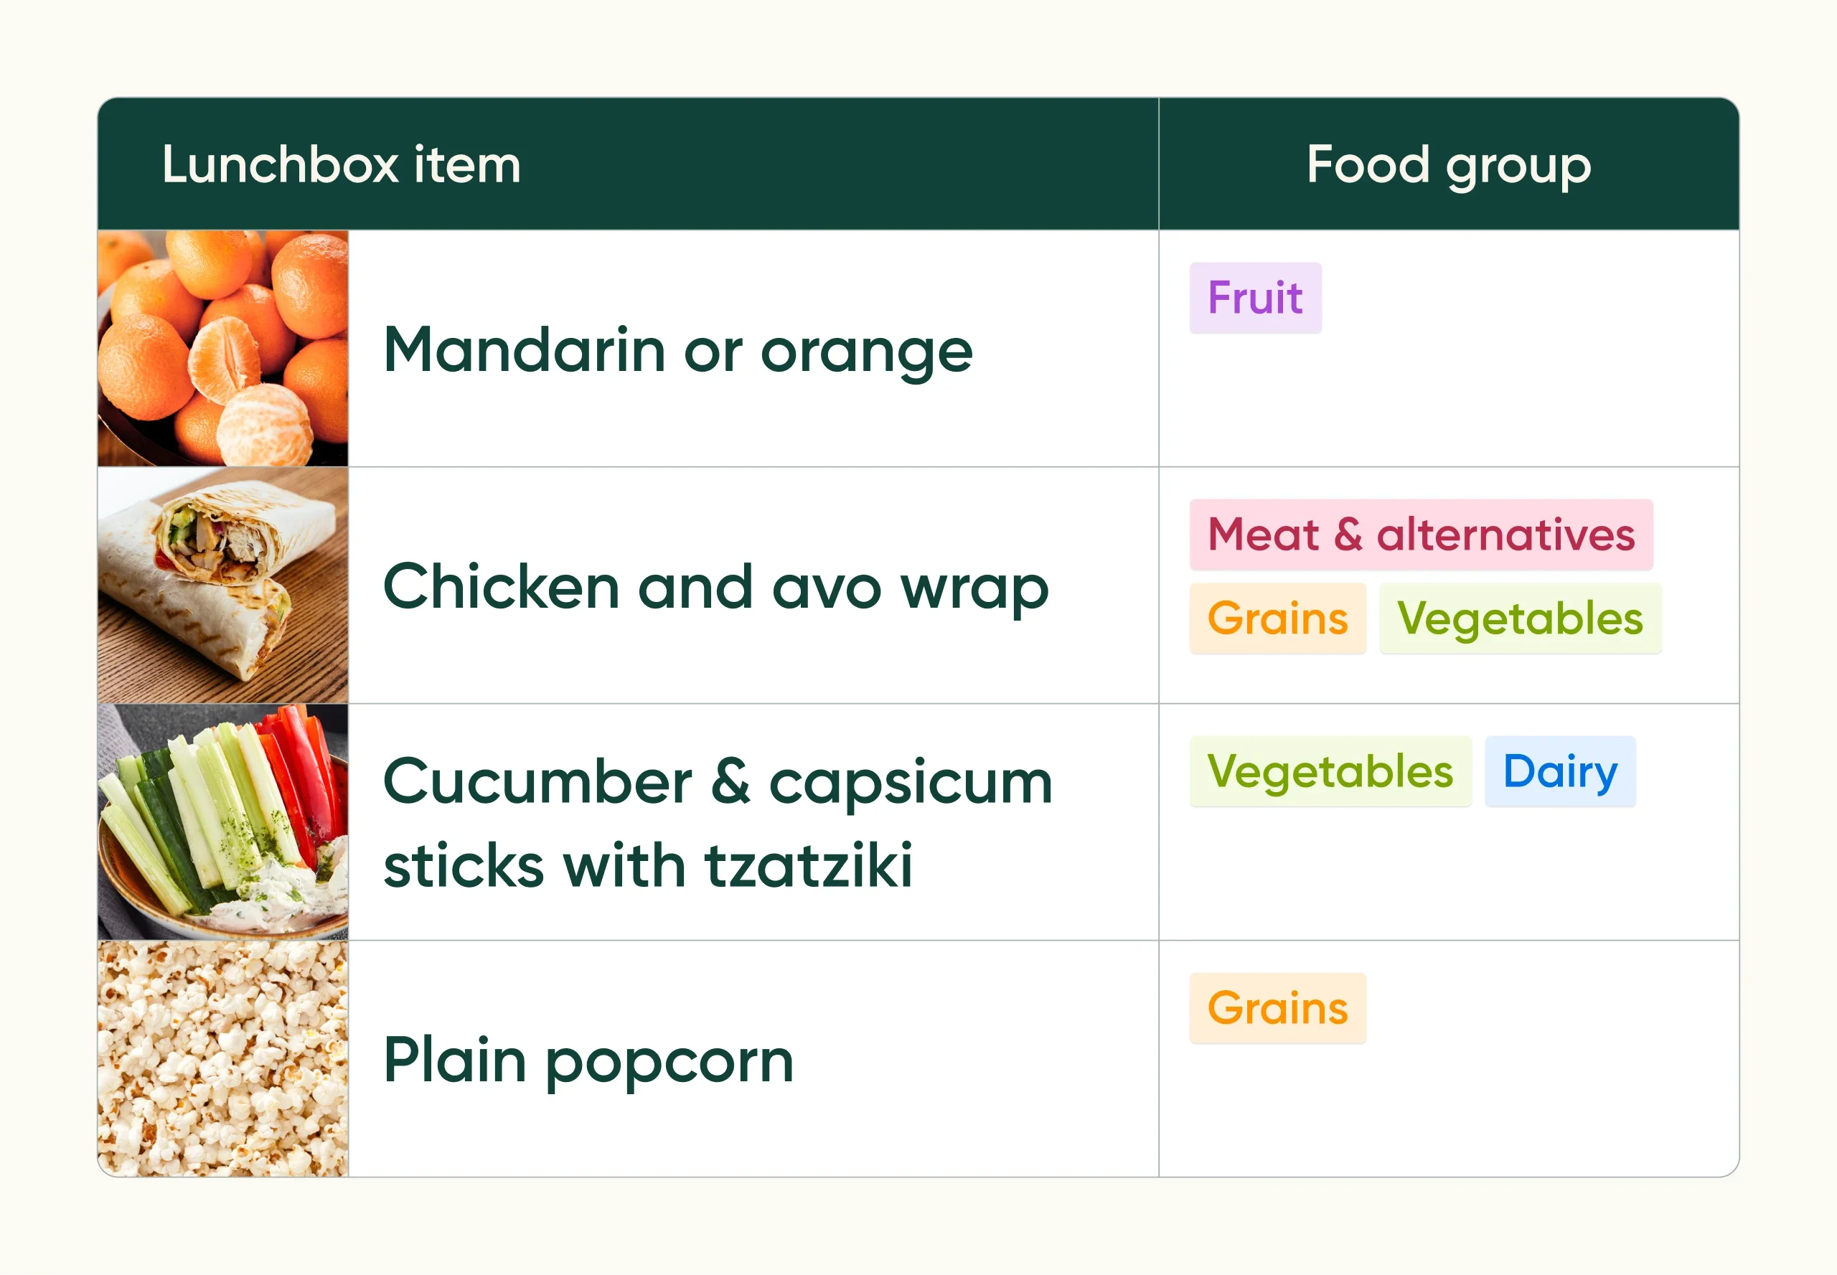Open the mandarin oranges photo thumbnail
The height and width of the screenshot is (1275, 1837).
pyautogui.click(x=223, y=348)
